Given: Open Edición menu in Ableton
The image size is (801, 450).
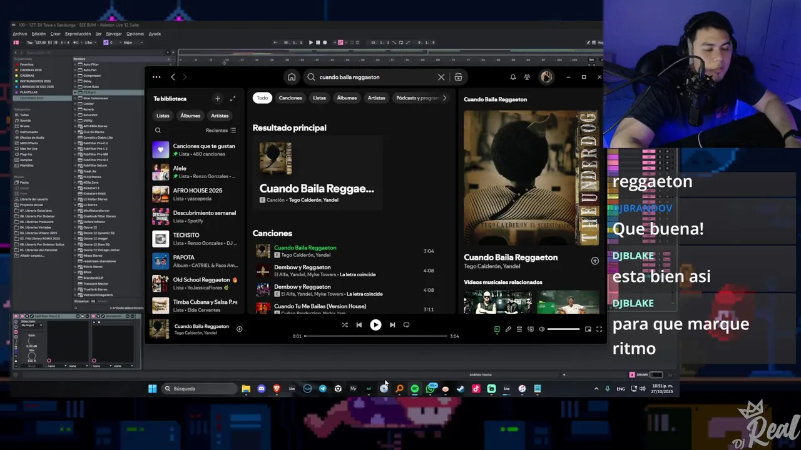Looking at the screenshot, I should pos(39,34).
